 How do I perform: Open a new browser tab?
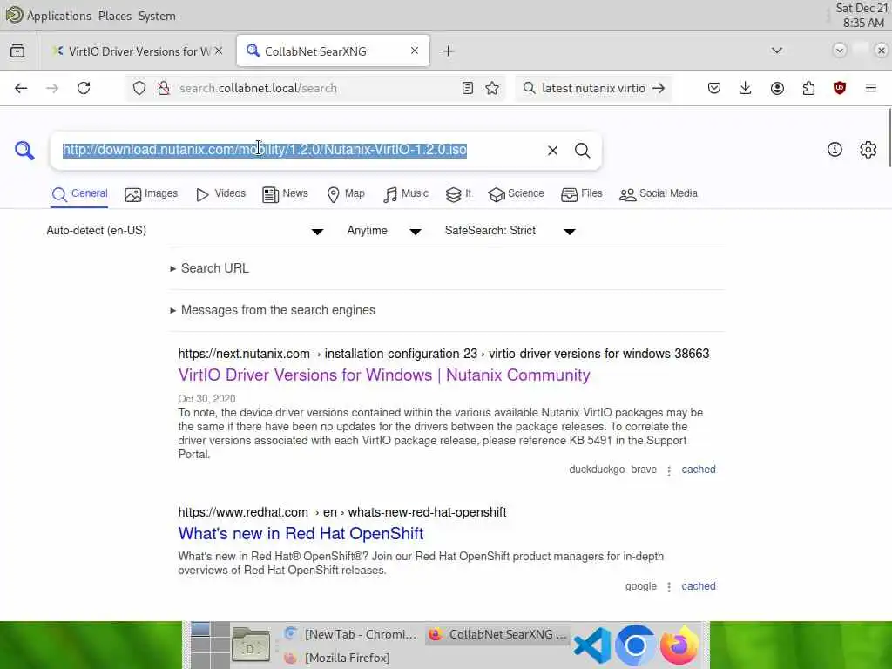(x=449, y=51)
